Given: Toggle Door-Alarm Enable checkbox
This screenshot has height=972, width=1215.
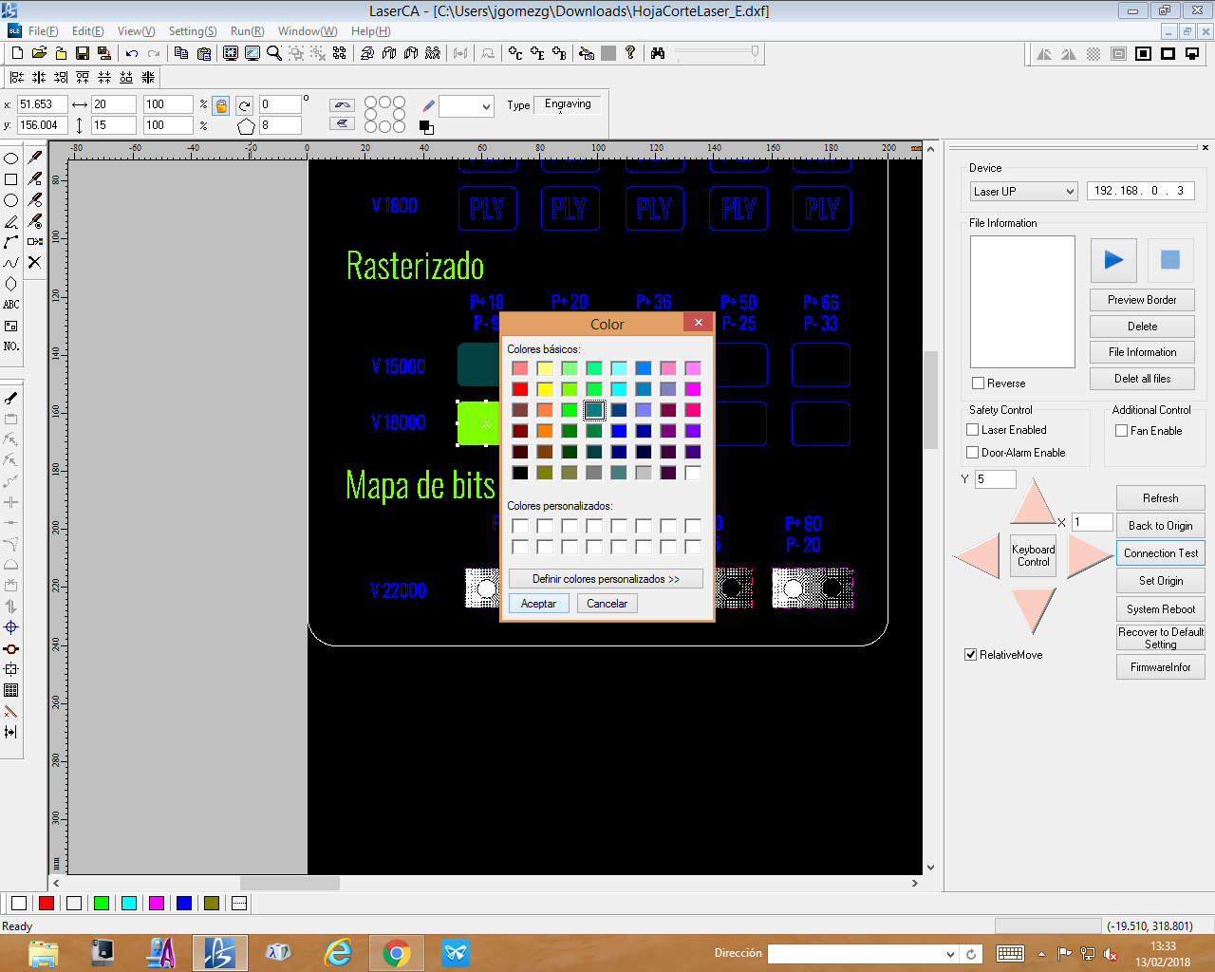Looking at the screenshot, I should point(973,453).
